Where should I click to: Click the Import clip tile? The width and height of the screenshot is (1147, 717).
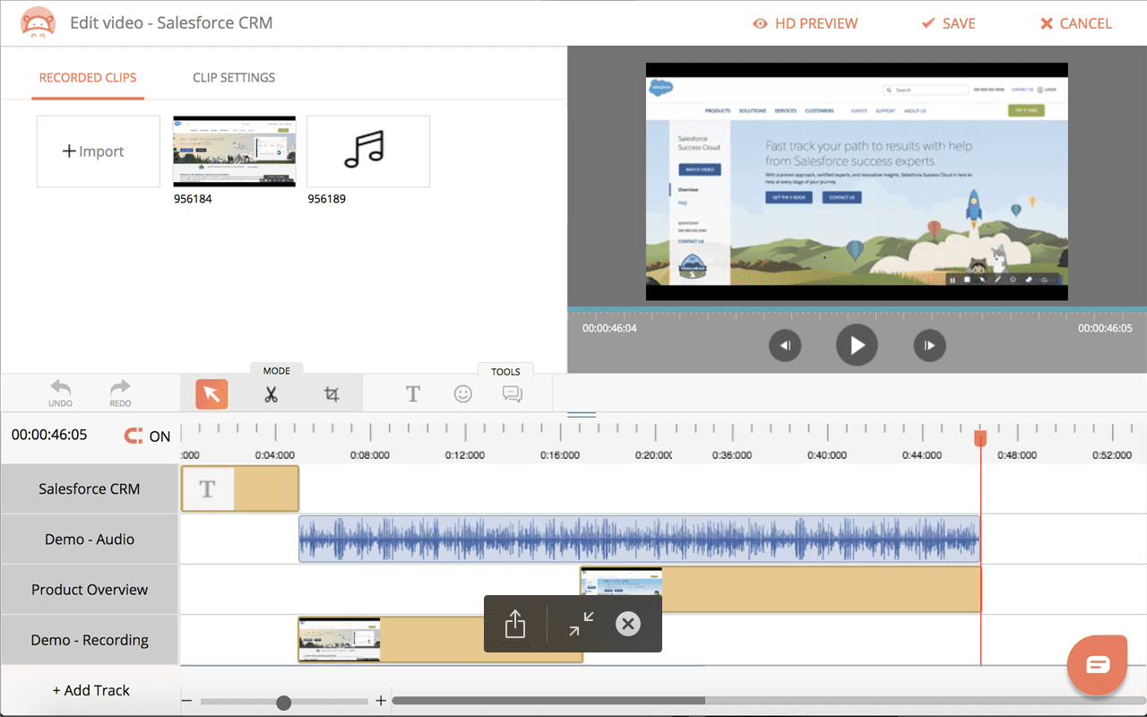[x=99, y=151]
